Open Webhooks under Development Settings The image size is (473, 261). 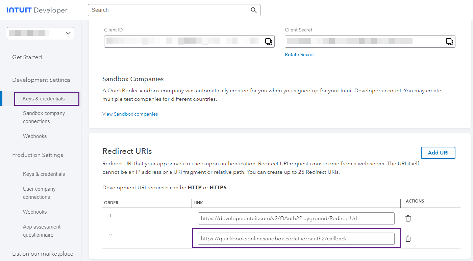(34, 136)
